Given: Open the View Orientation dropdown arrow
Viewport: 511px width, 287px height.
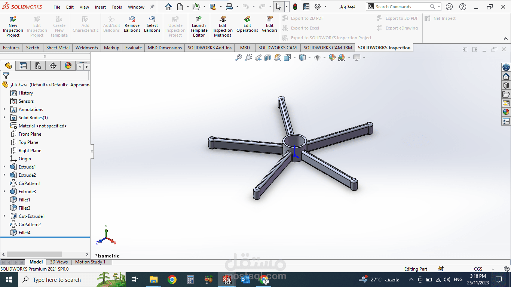Looking at the screenshot, I should [x=294, y=58].
